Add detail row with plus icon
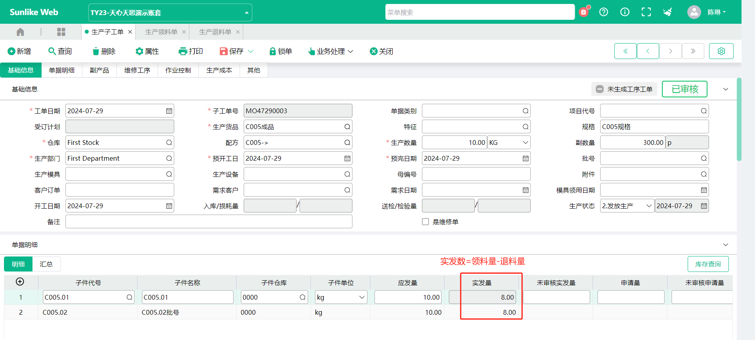This screenshot has width=755, height=340. (20, 281)
